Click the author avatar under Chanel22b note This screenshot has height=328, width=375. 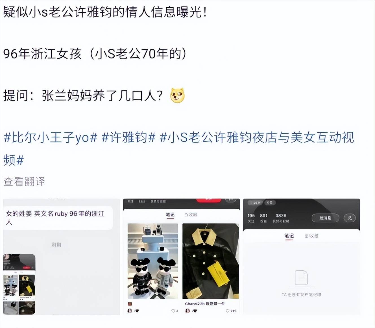click(187, 311)
